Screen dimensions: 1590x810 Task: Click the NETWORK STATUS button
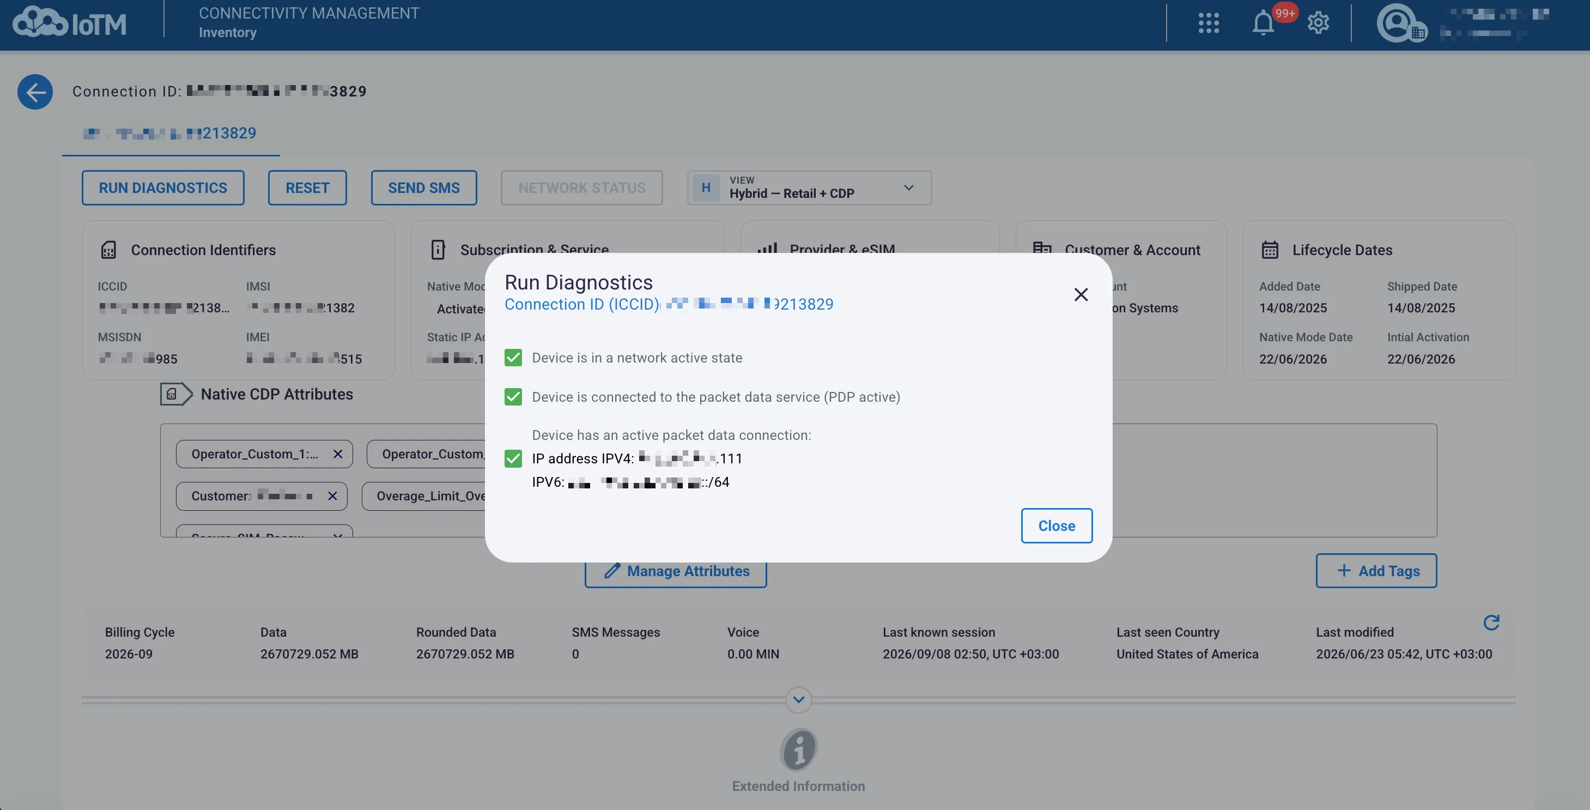coord(581,188)
